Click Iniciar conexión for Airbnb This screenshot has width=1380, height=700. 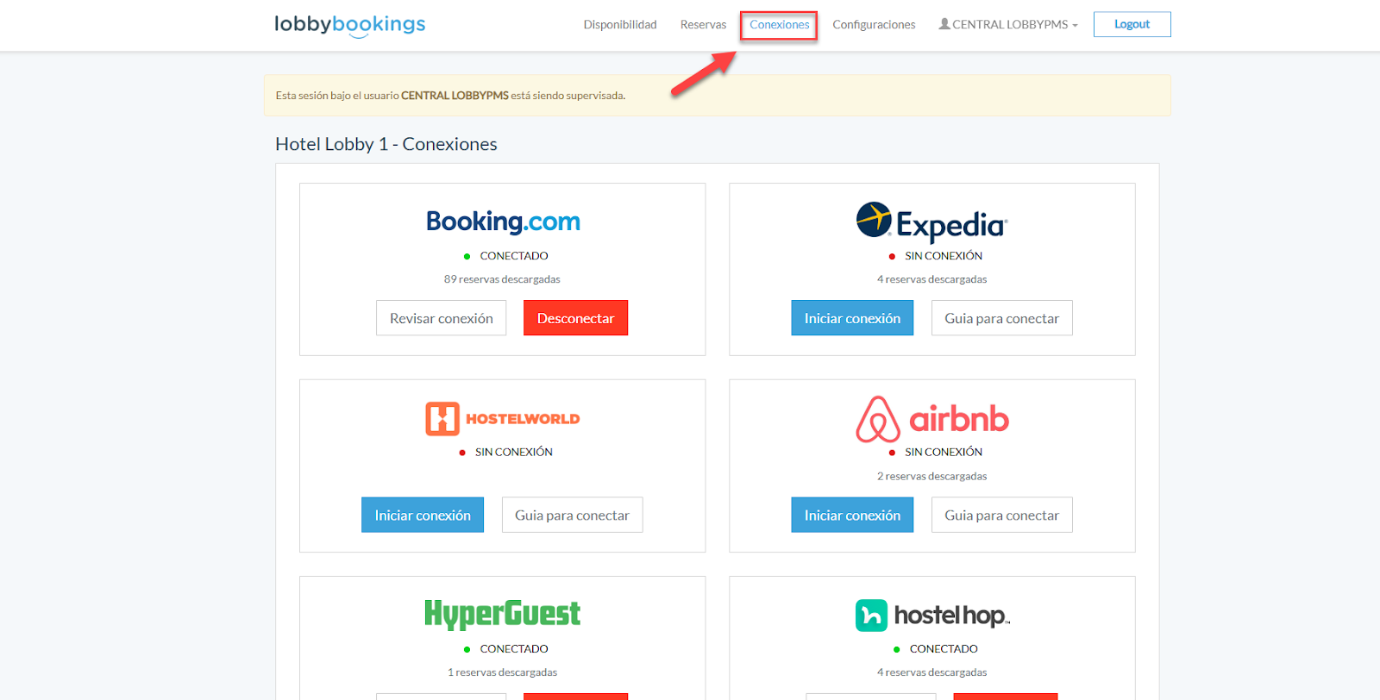[x=852, y=515]
